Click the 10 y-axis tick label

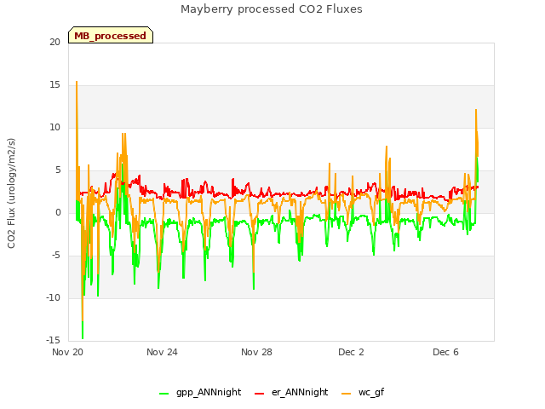pos(54,127)
